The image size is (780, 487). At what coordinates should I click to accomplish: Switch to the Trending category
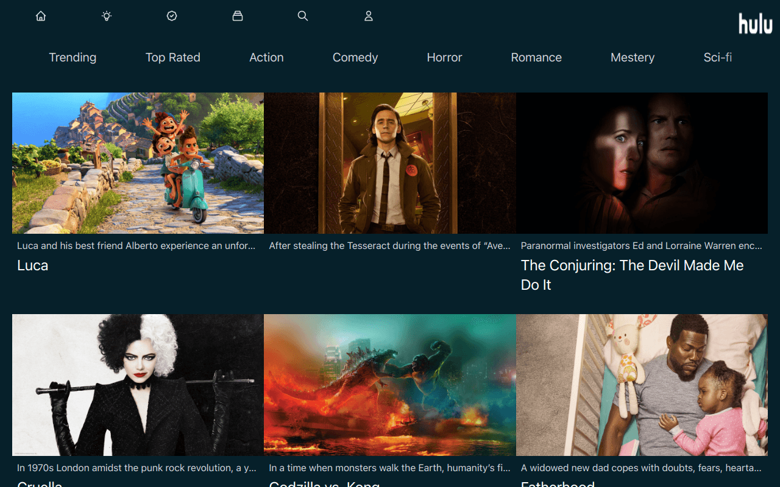point(73,57)
